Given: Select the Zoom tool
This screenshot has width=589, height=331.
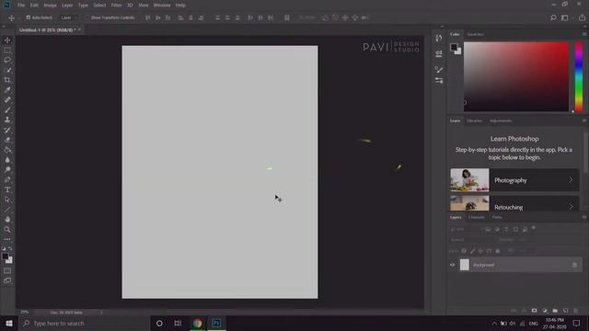Looking at the screenshot, I should [7, 229].
